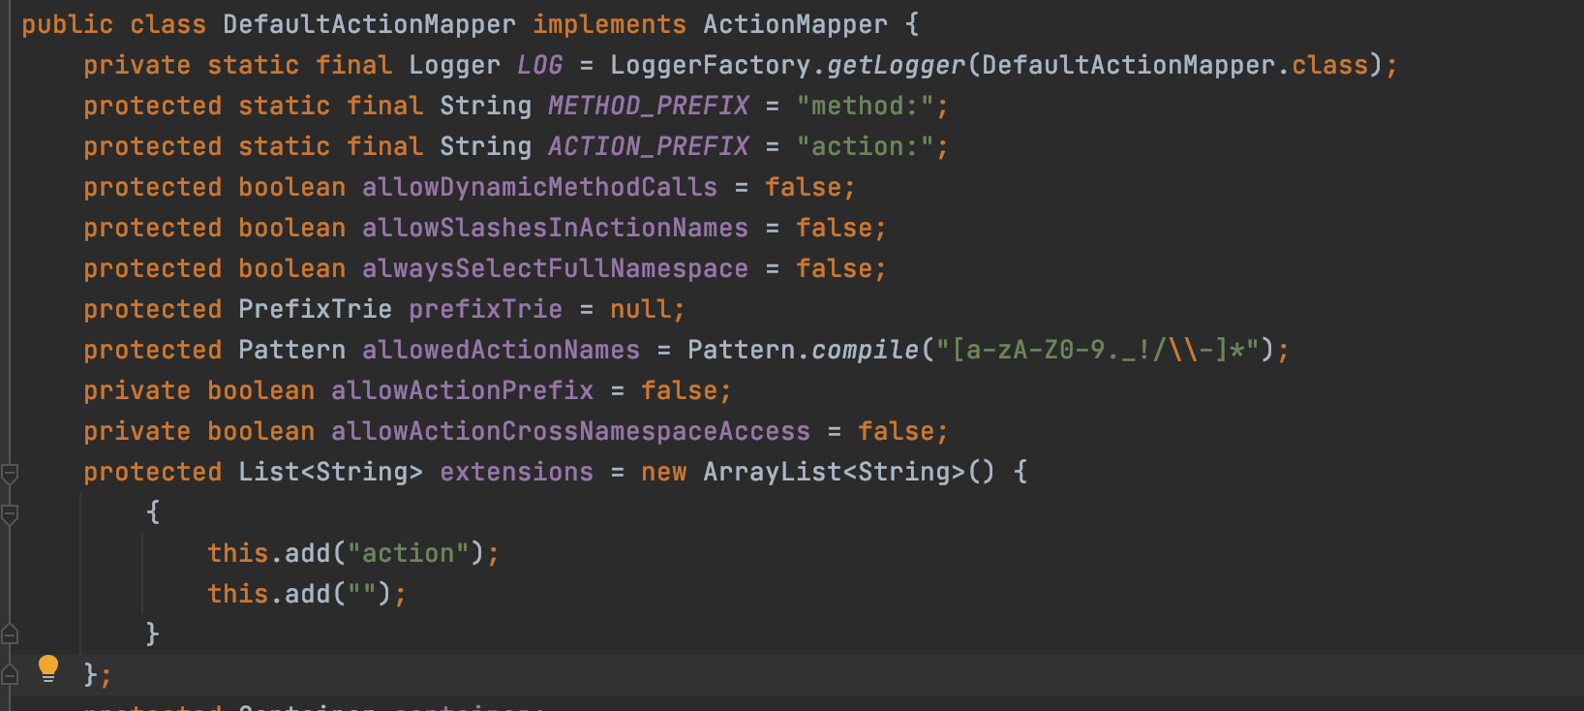Click the allowedActionNames field
Image resolution: width=1584 pixels, height=711 pixels.
[501, 350]
